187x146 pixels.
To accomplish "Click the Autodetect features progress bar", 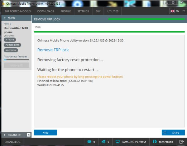I will click(17, 60).
